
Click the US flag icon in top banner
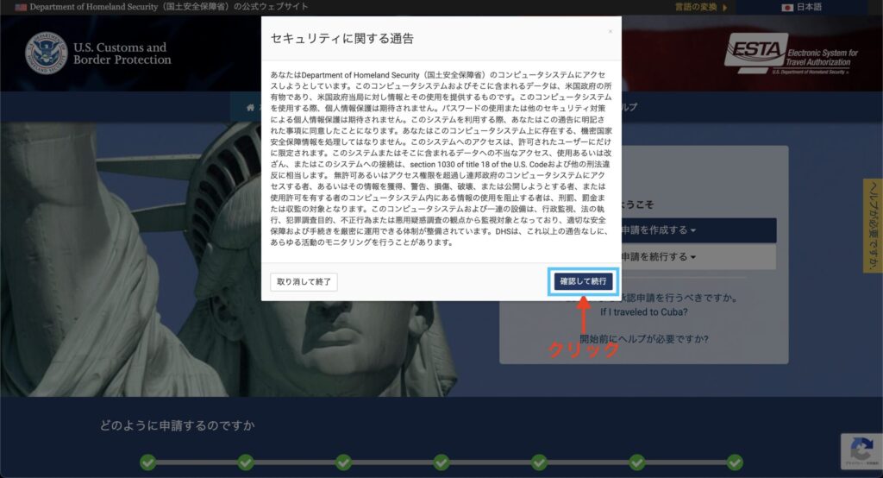tap(21, 7)
